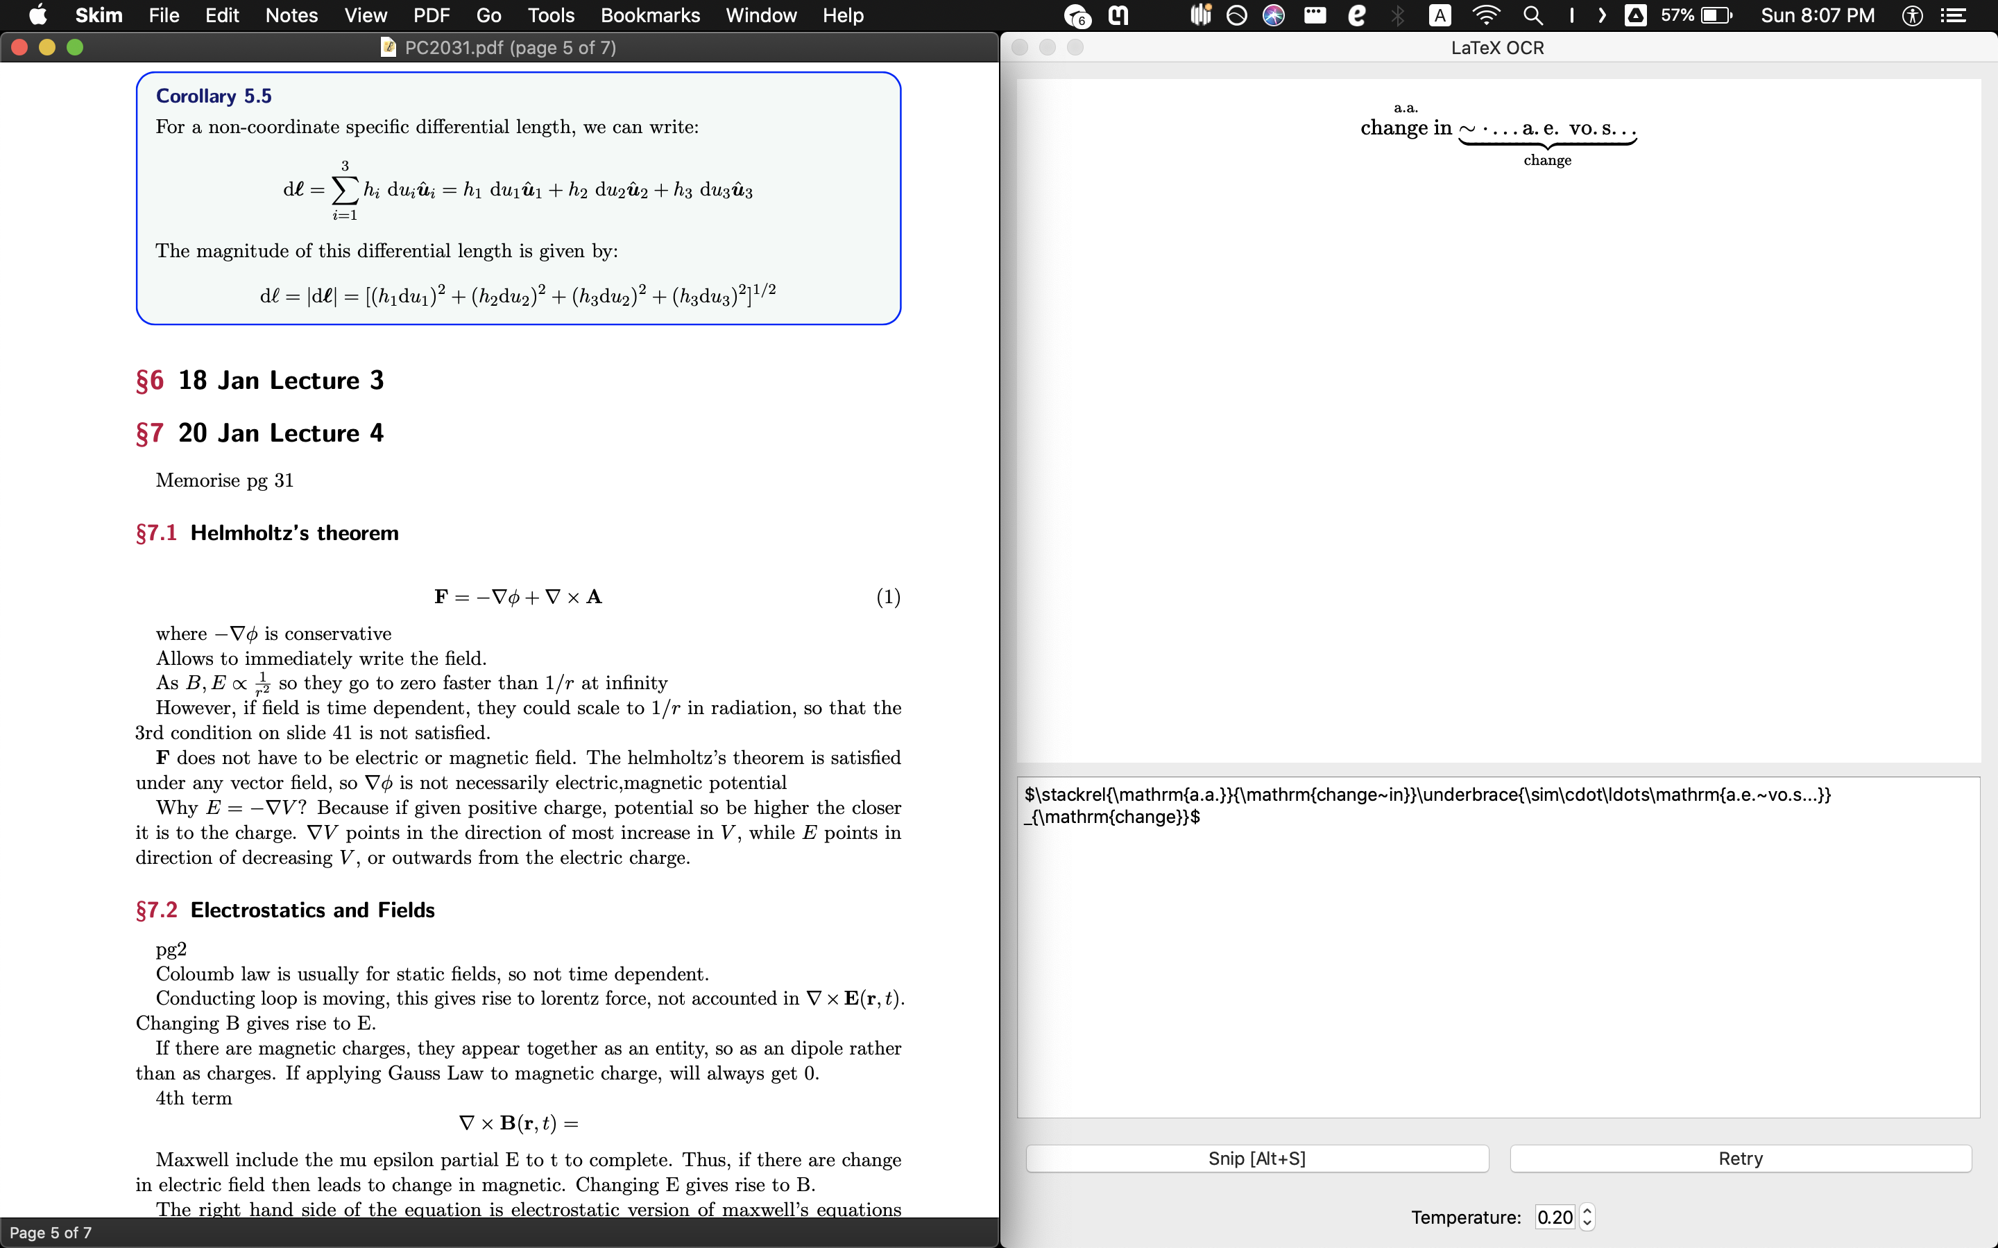
Task: Open the Bookmarks menu in Skim
Action: (x=650, y=16)
